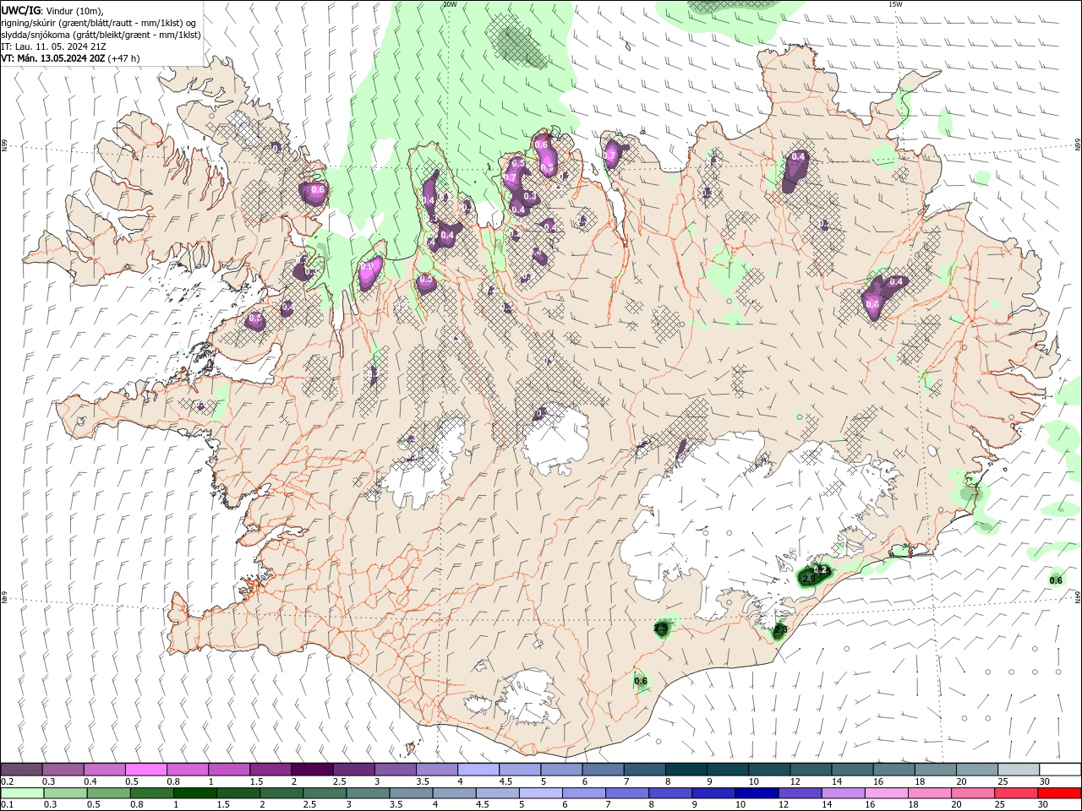Click the 15W longitude label

tap(895, 4)
